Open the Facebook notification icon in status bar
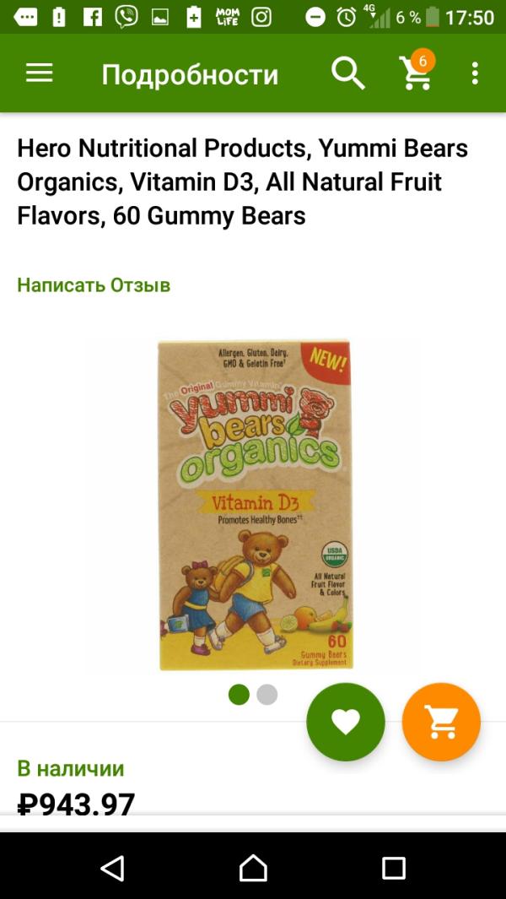This screenshot has height=899, width=506. pyautogui.click(x=92, y=17)
